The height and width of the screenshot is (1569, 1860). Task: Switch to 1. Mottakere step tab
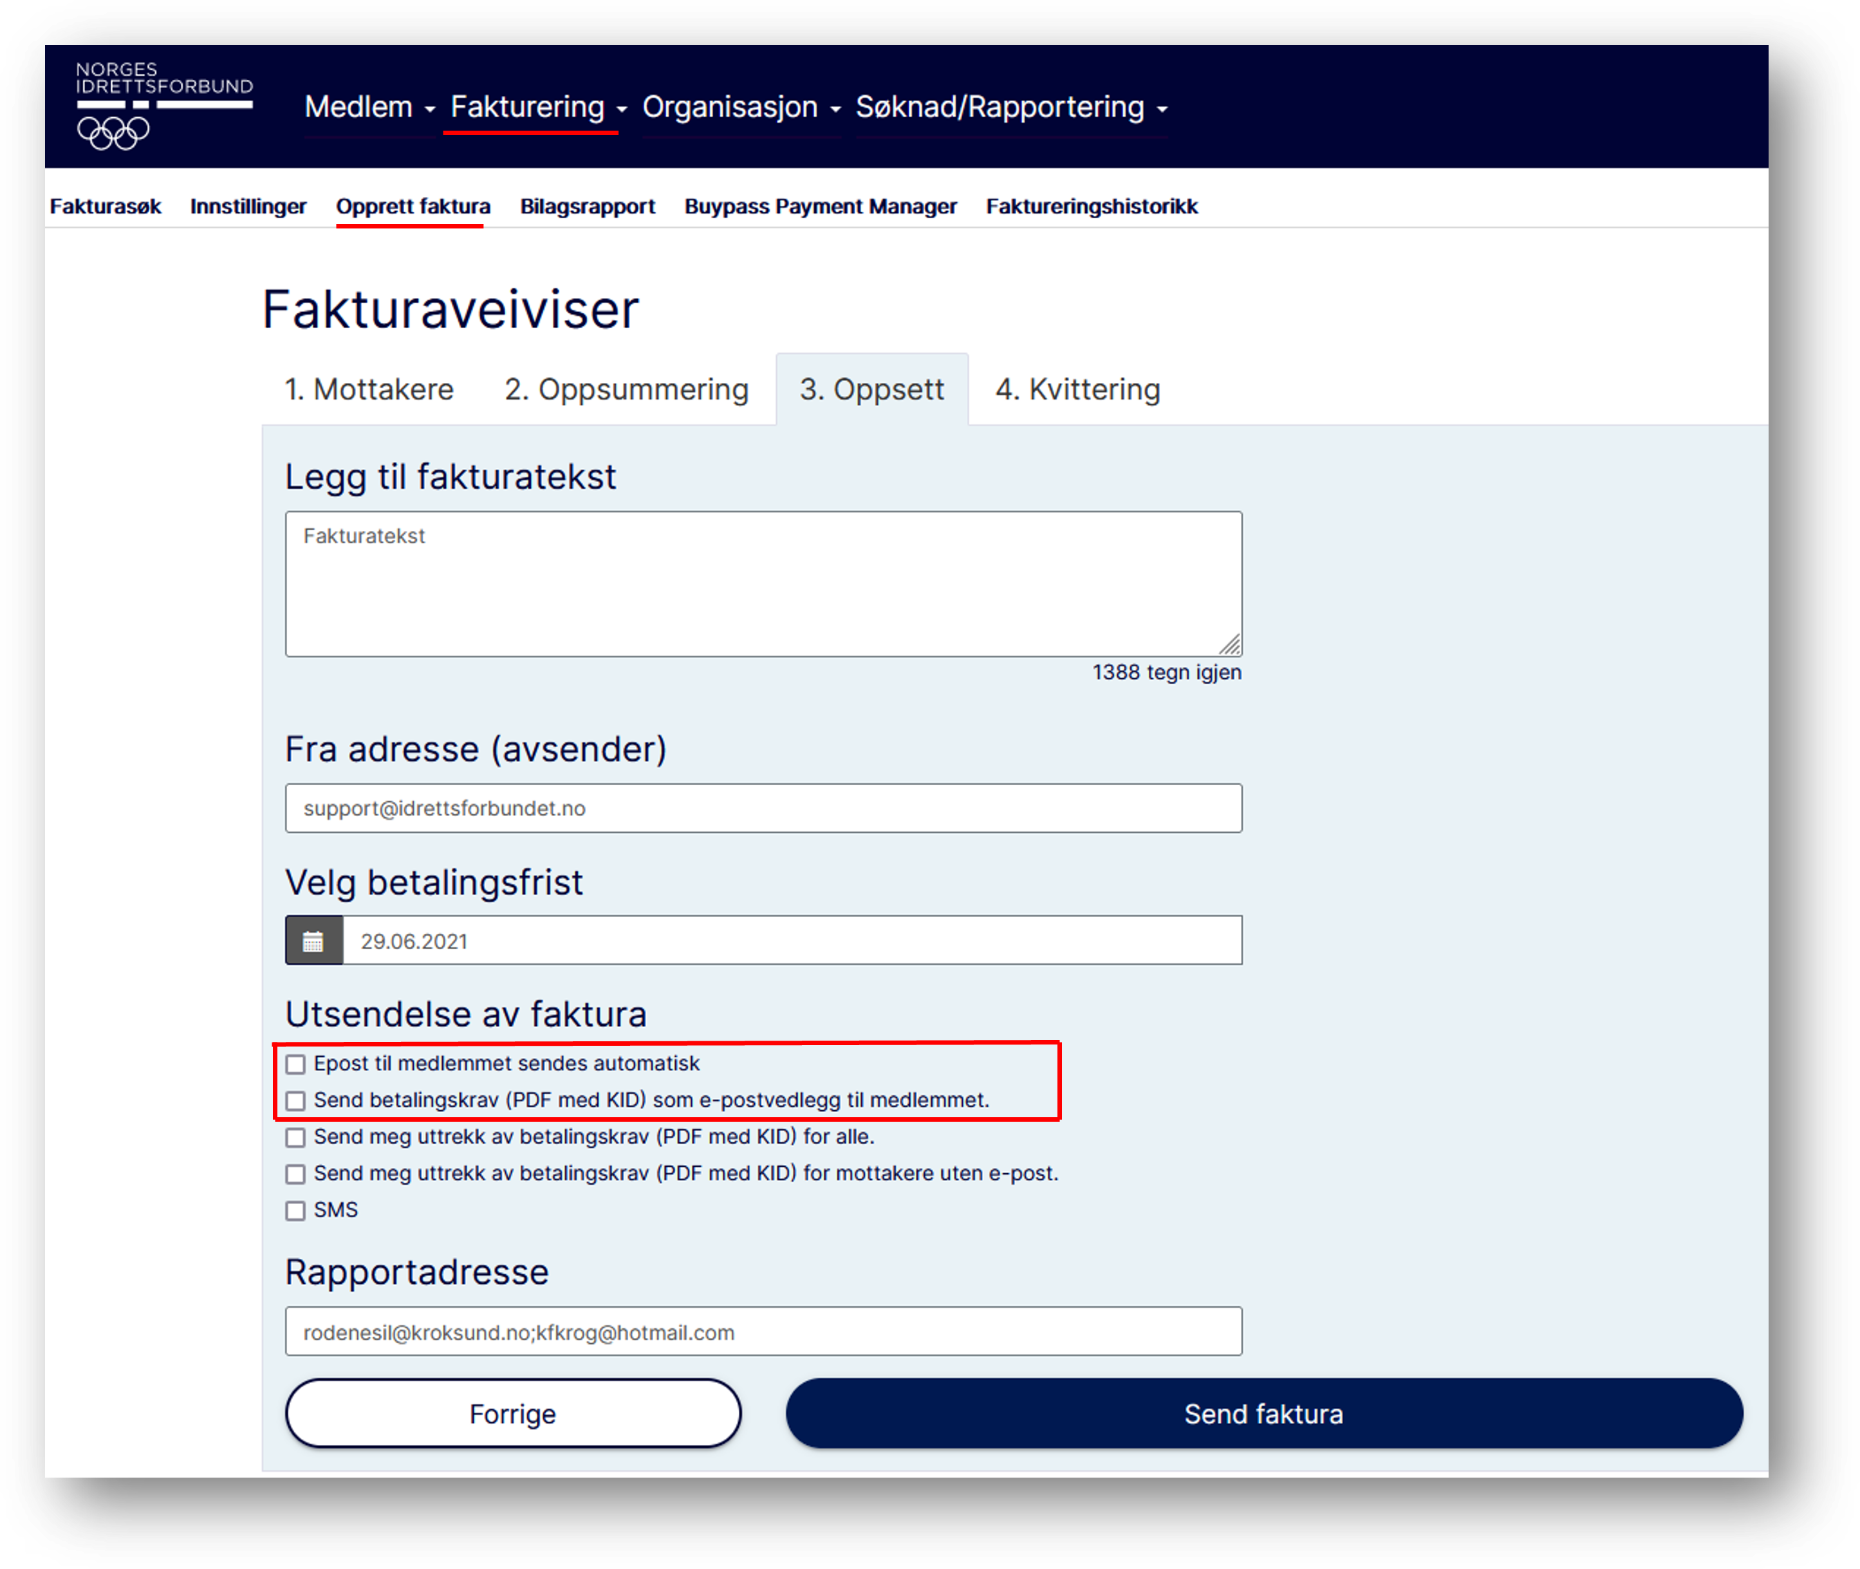(x=369, y=389)
